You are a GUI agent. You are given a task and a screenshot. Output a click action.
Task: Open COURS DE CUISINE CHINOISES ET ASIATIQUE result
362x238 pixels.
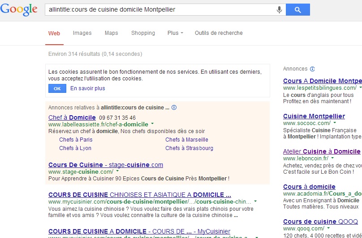(x=140, y=195)
